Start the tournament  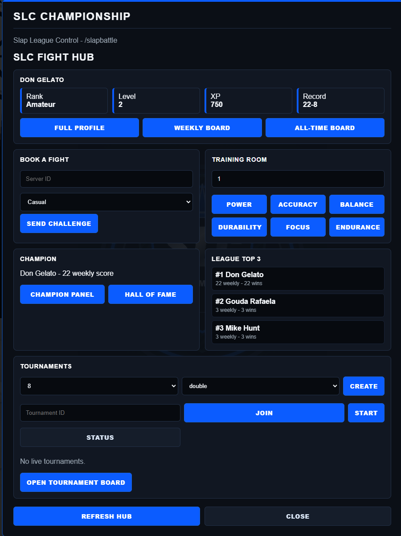[366, 413]
